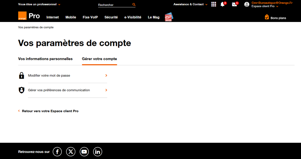Open the Sécurité menu
The height and width of the screenshot is (159, 301).
click(x=111, y=17)
